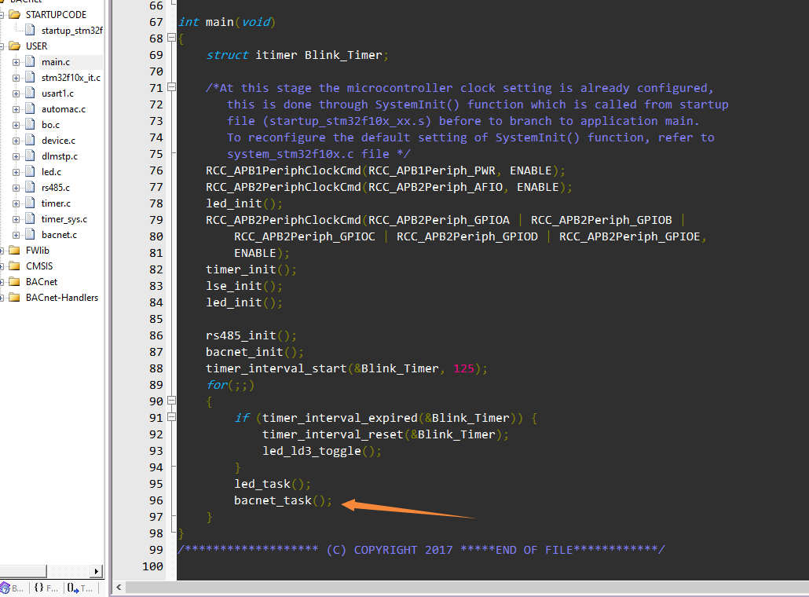Switch to the Templates tab
This screenshot has width=809, height=597.
point(80,588)
